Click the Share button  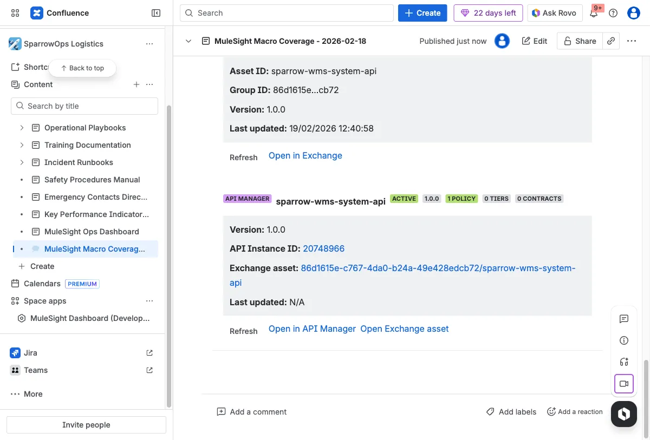[580, 41]
